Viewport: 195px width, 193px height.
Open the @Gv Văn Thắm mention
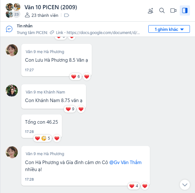(125, 162)
